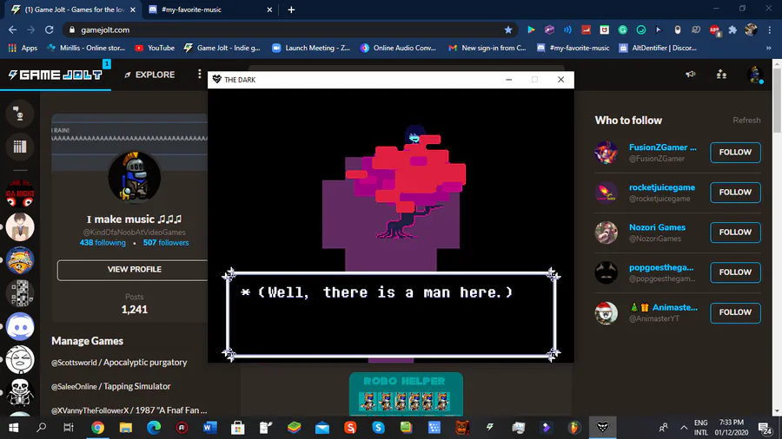Click the Game Jolt logo

pyautogui.click(x=56, y=75)
